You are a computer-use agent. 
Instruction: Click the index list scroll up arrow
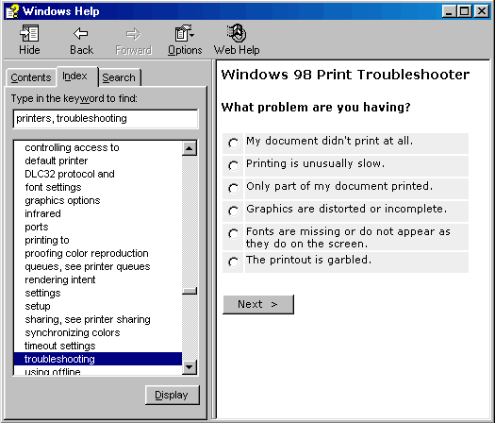tap(190, 148)
